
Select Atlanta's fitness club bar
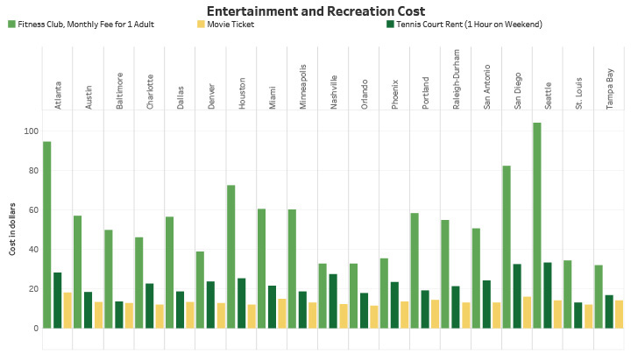point(47,235)
